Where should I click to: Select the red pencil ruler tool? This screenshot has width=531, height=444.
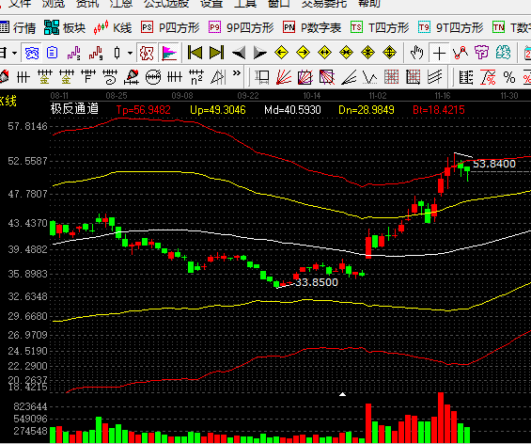(132, 77)
